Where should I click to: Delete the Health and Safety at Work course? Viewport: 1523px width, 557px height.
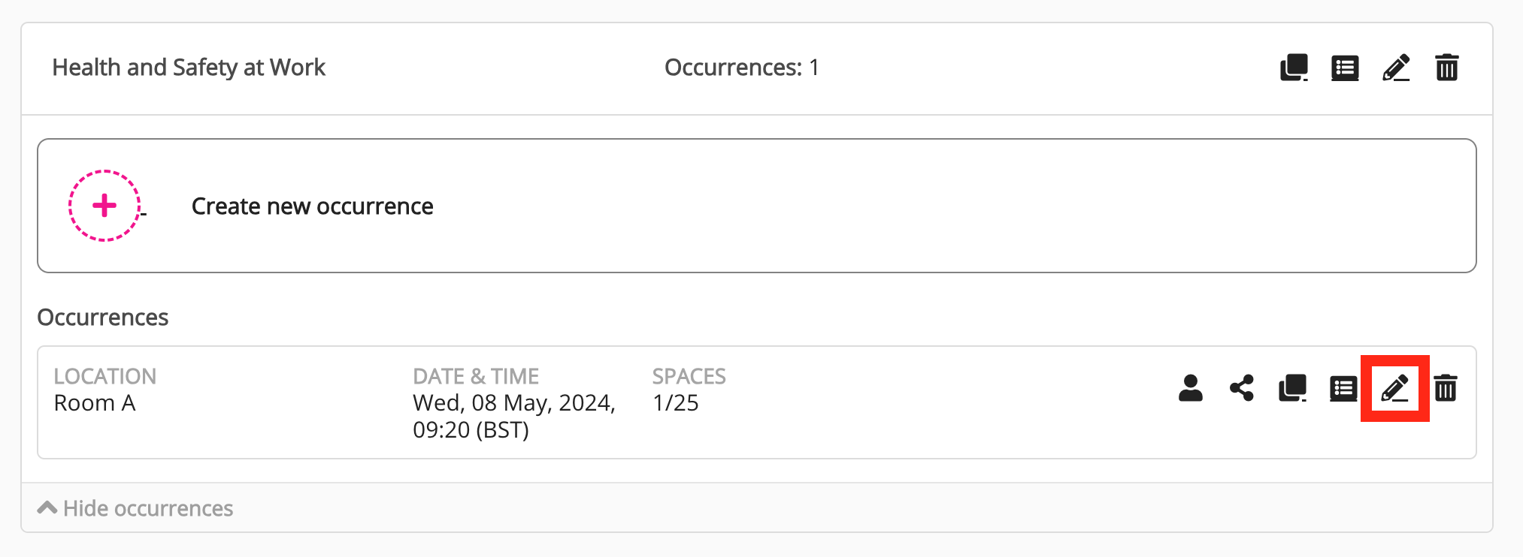1447,68
